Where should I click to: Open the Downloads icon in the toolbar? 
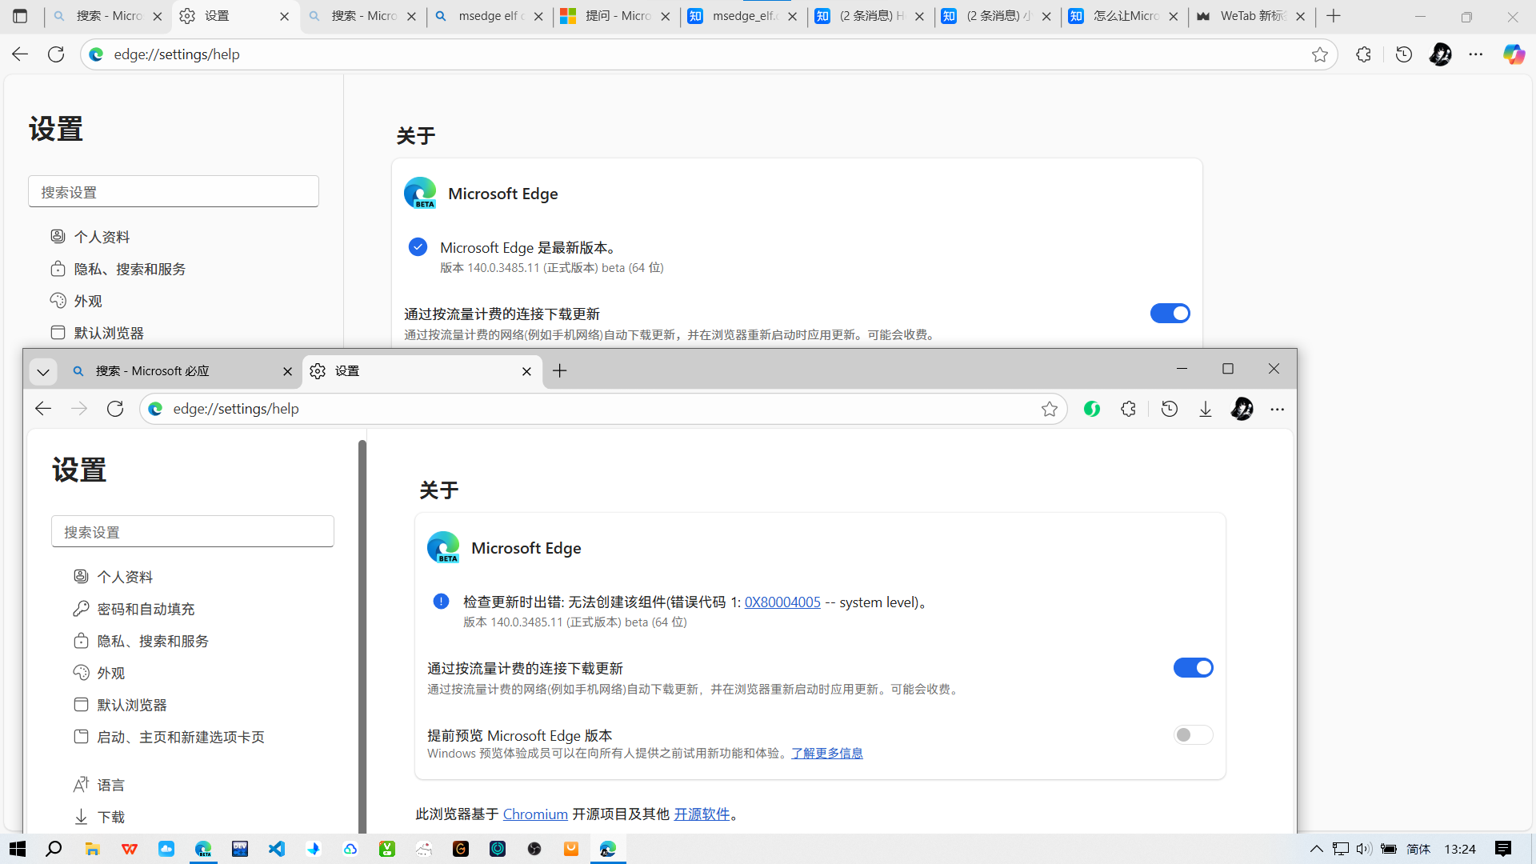tap(1206, 408)
